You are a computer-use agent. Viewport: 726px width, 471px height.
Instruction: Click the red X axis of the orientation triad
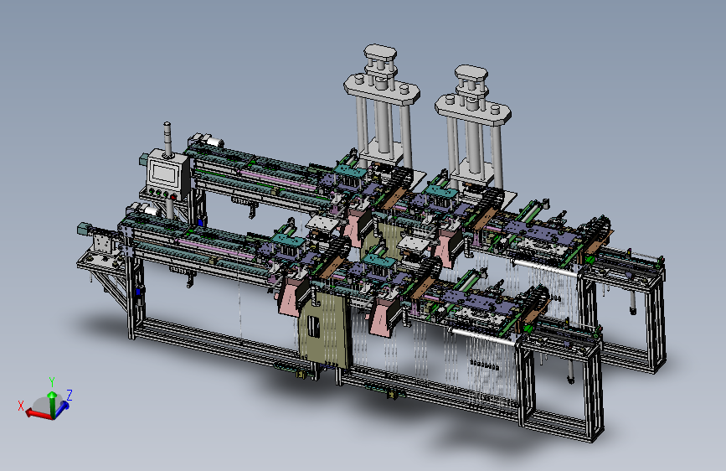tap(38, 413)
